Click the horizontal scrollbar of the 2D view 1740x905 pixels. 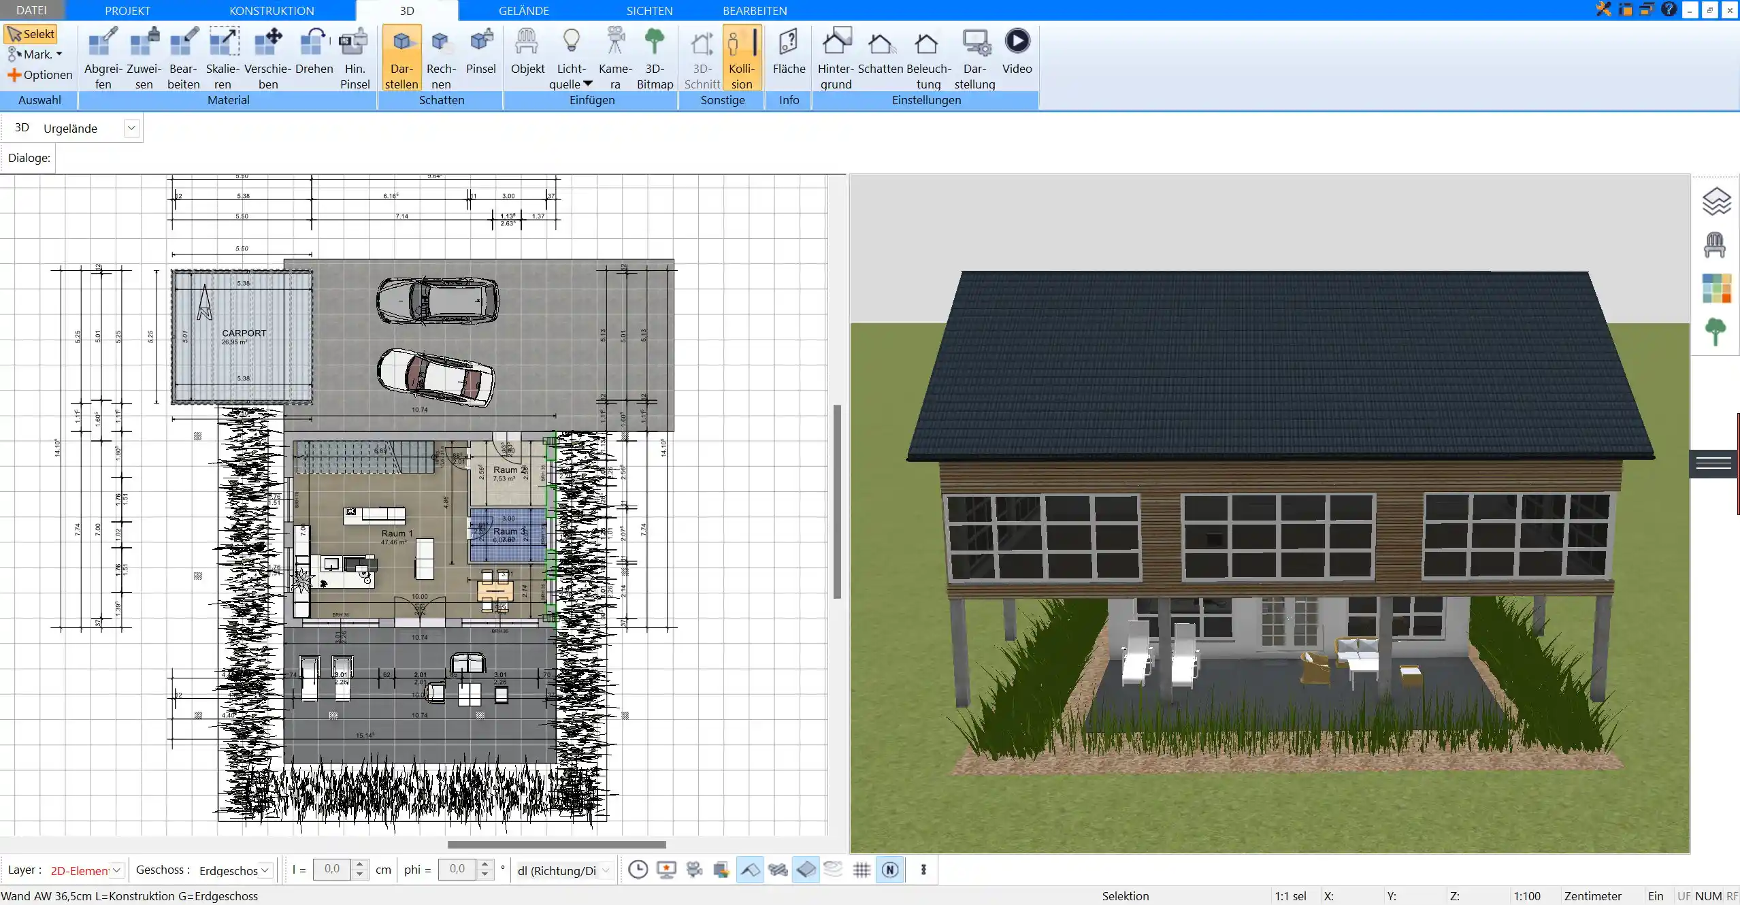[557, 844]
